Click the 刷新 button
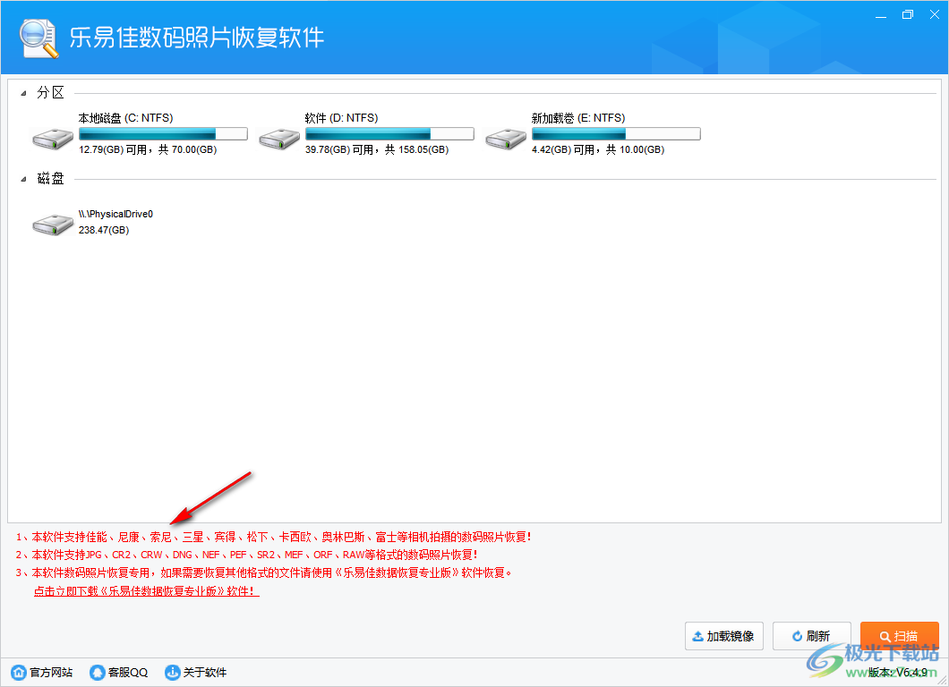Viewport: 949px width, 687px height. click(812, 636)
